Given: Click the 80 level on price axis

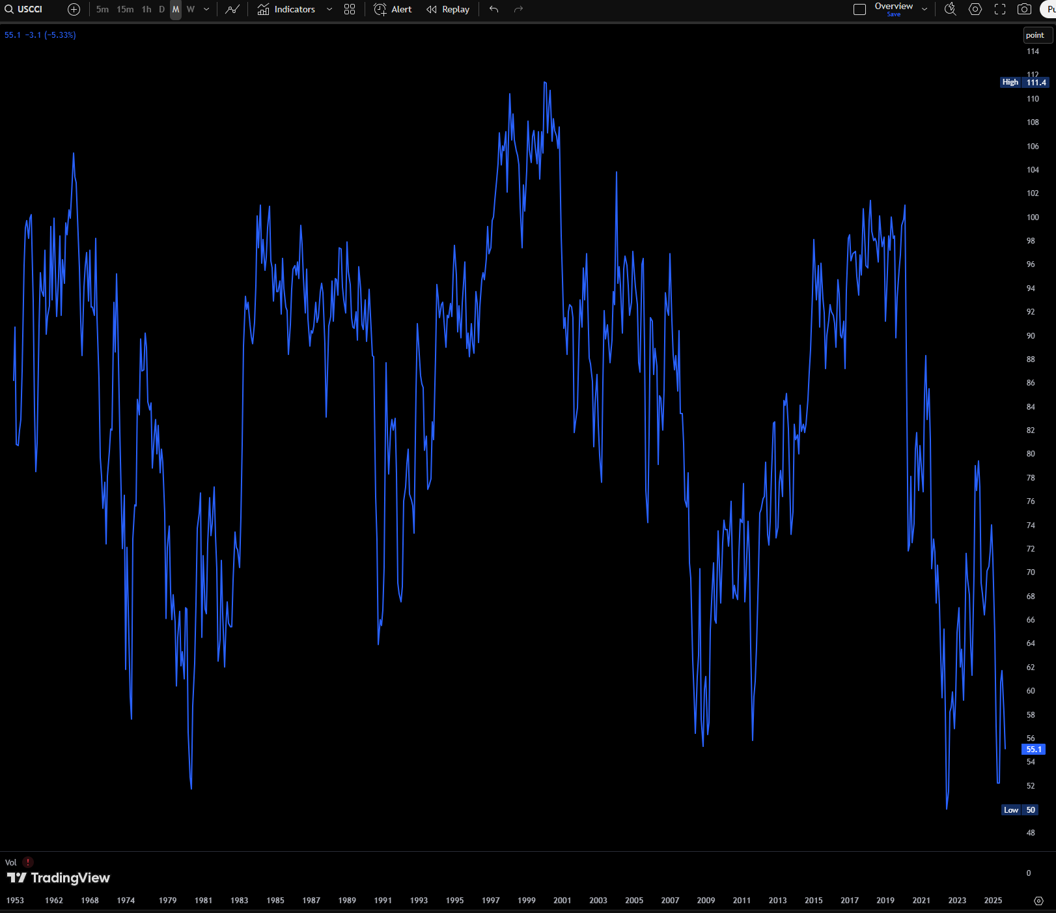Looking at the screenshot, I should 1031,454.
